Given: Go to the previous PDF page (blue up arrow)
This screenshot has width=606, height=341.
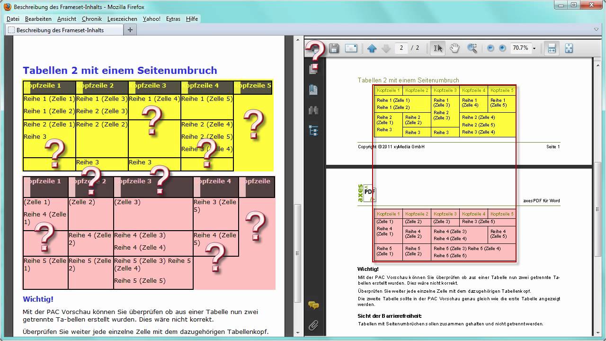Looking at the screenshot, I should pyautogui.click(x=372, y=48).
